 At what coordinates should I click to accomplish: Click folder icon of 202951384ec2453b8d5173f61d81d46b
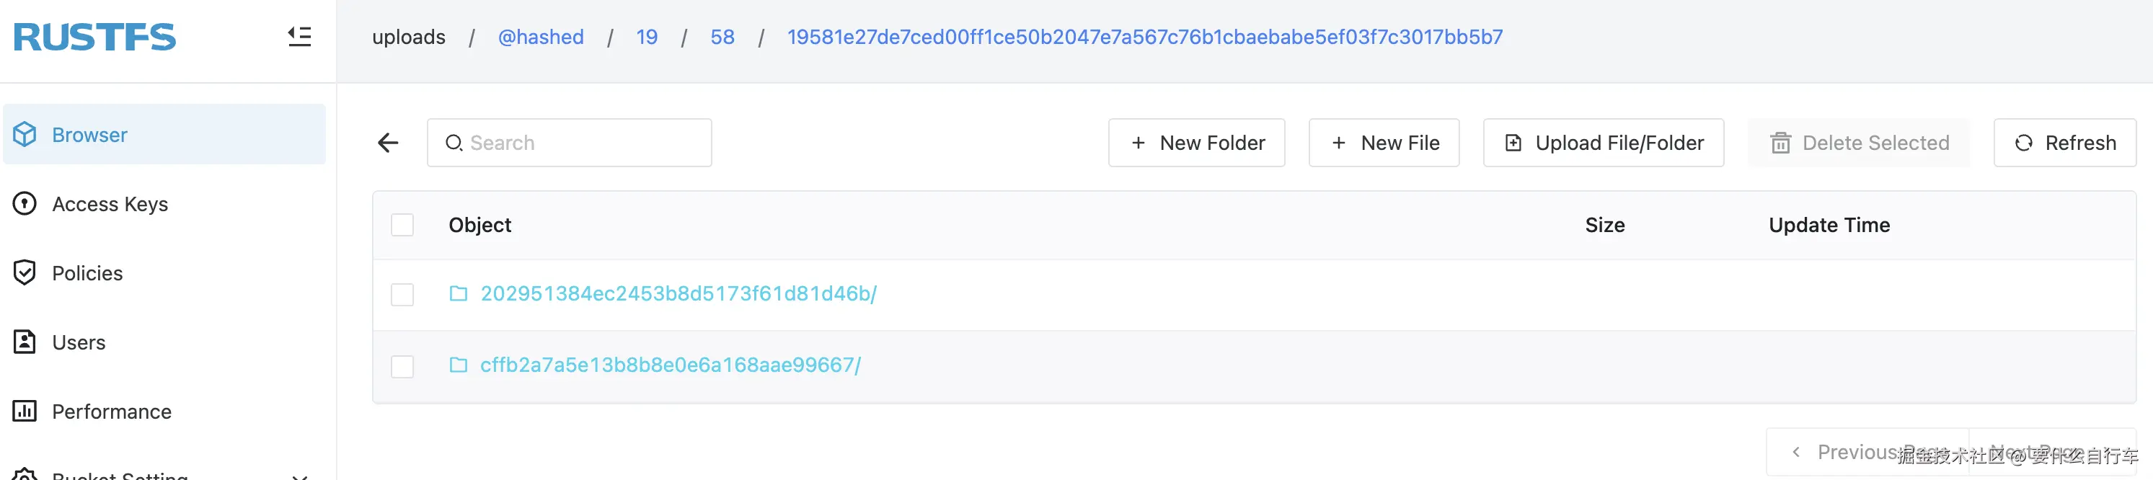point(458,294)
